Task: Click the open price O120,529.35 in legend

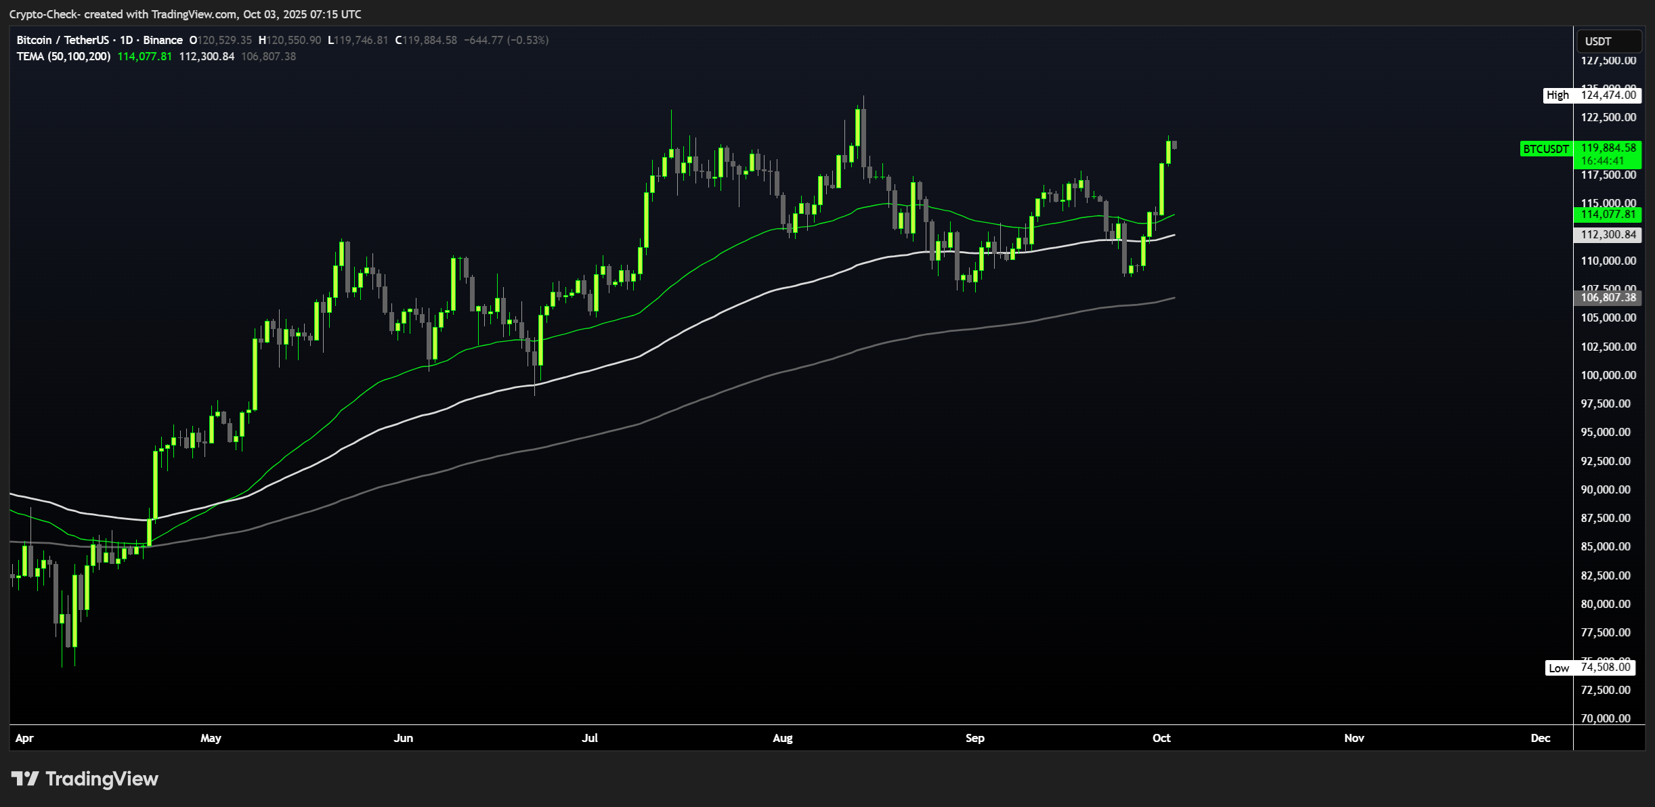Action: [x=221, y=40]
